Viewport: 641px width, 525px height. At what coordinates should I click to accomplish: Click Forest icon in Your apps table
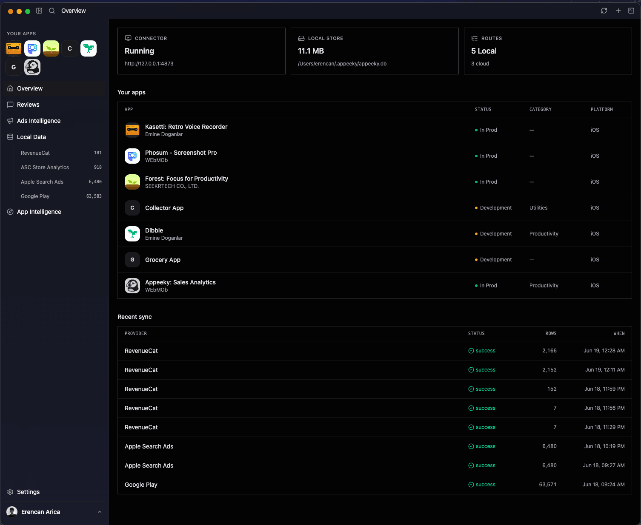click(132, 182)
